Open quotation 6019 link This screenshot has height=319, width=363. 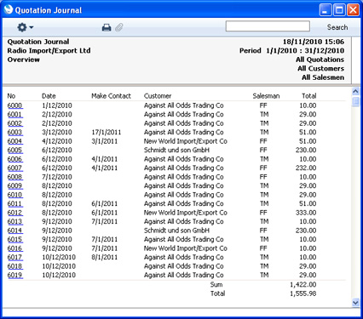15,275
